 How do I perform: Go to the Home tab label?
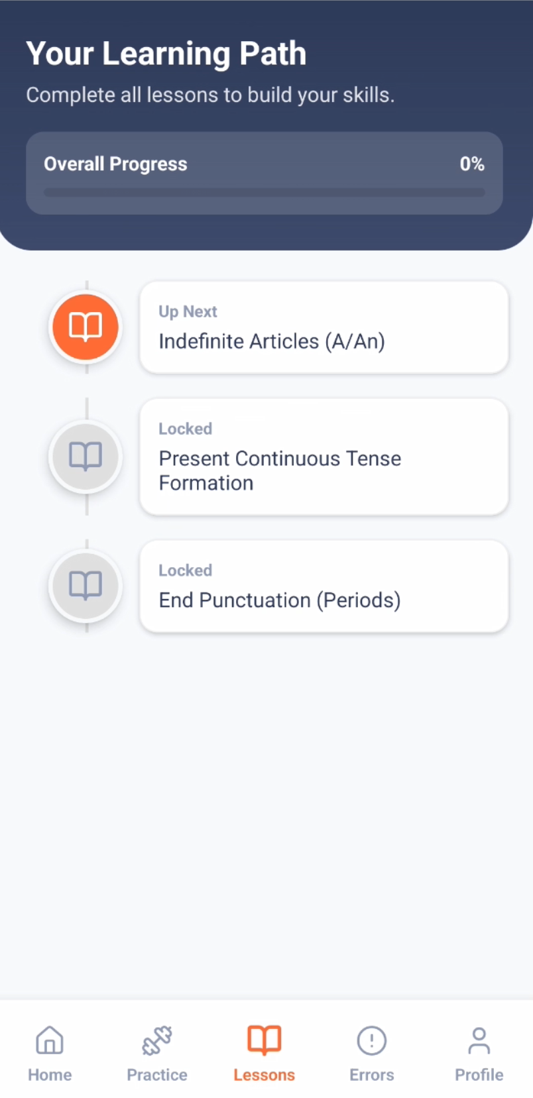50,1075
